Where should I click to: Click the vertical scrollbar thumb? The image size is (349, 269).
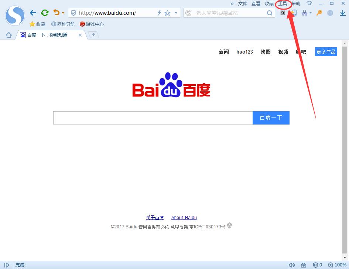point(345,149)
